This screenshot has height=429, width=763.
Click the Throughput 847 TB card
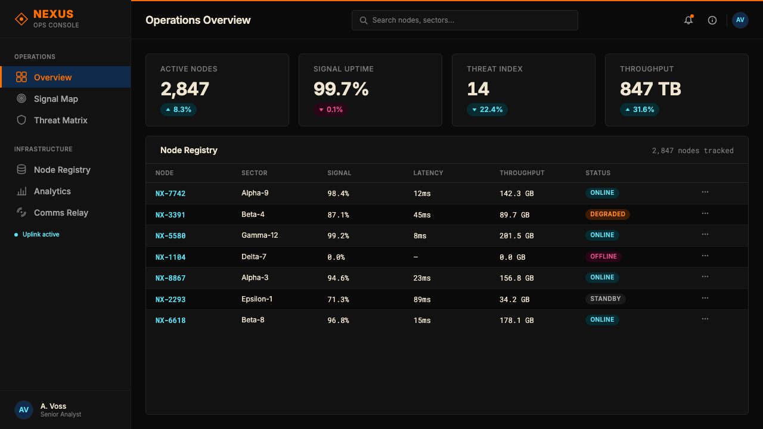click(x=677, y=90)
